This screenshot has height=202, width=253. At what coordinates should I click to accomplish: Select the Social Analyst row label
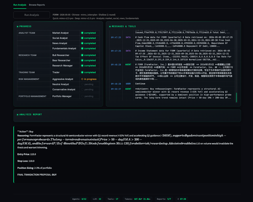60,38
